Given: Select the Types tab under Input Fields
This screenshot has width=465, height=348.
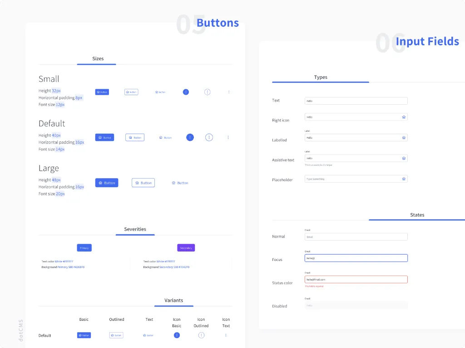Looking at the screenshot, I should (321, 77).
